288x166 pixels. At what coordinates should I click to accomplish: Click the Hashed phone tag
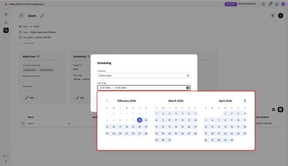46,70
